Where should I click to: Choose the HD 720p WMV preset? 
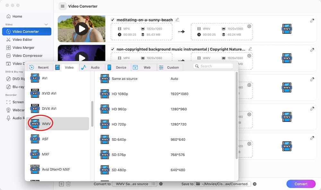[x=165, y=124]
